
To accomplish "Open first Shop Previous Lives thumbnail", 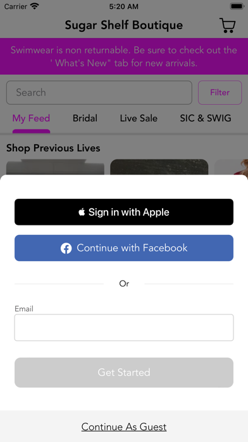I will click(55, 167).
